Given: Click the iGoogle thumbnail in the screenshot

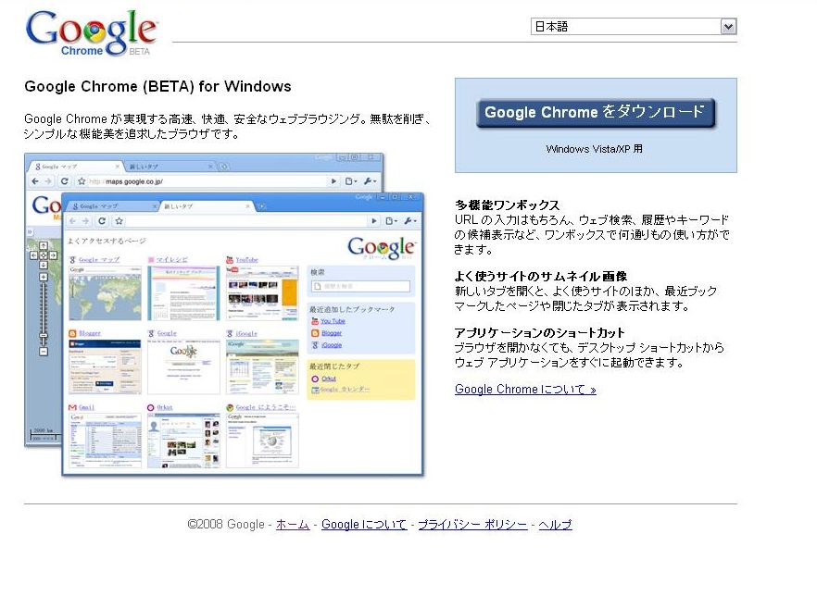Looking at the screenshot, I should tap(262, 367).
